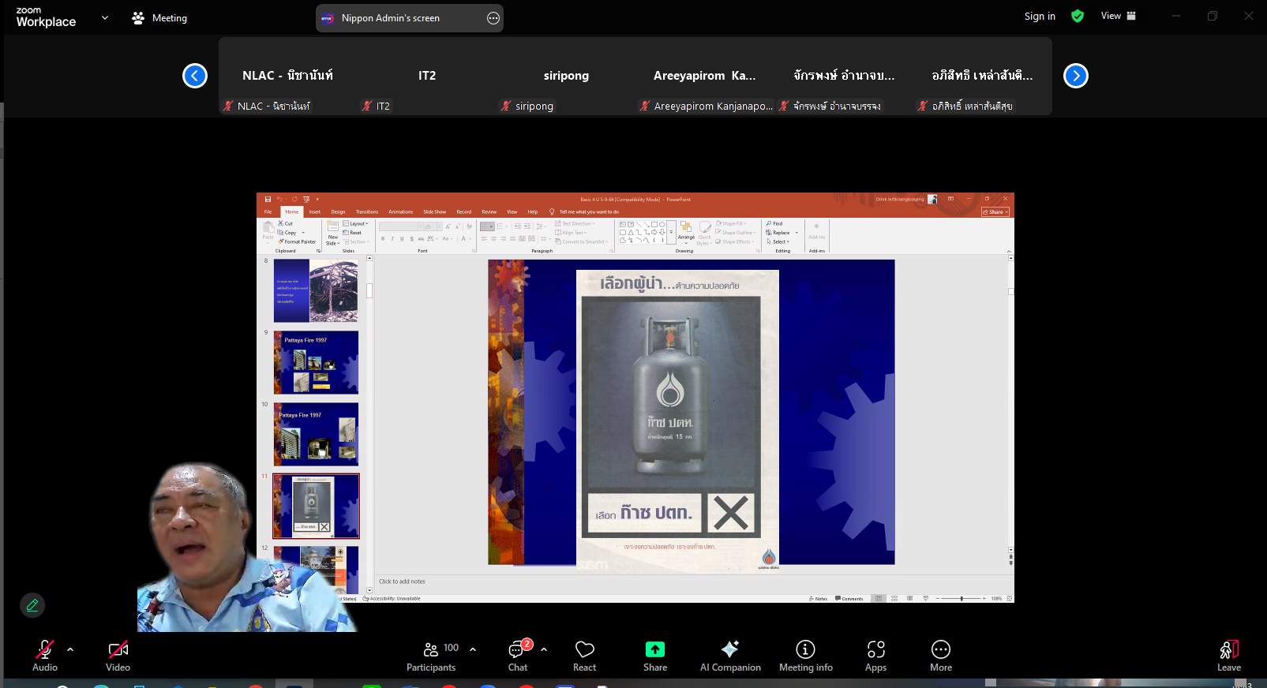This screenshot has height=688, width=1267.
Task: Open the PowerPoint File menu
Action: coord(268,211)
